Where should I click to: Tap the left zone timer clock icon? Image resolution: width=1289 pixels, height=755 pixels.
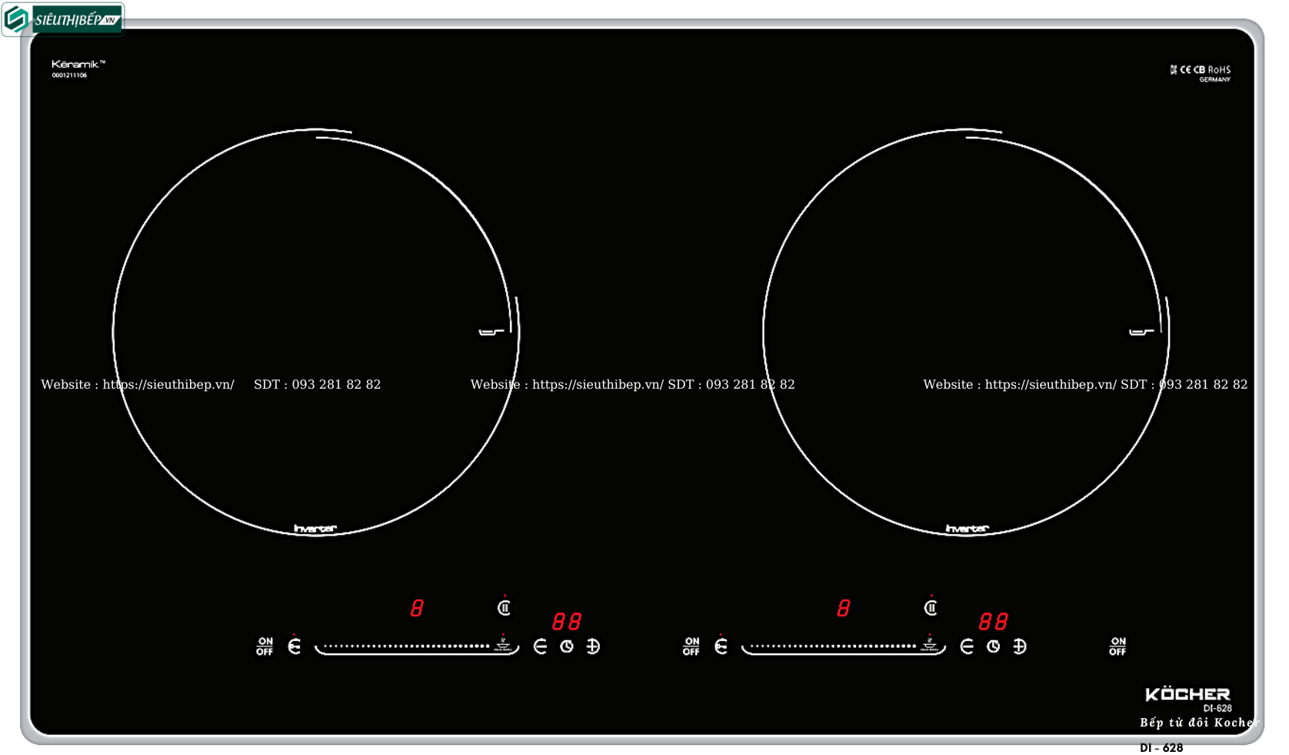tap(567, 646)
